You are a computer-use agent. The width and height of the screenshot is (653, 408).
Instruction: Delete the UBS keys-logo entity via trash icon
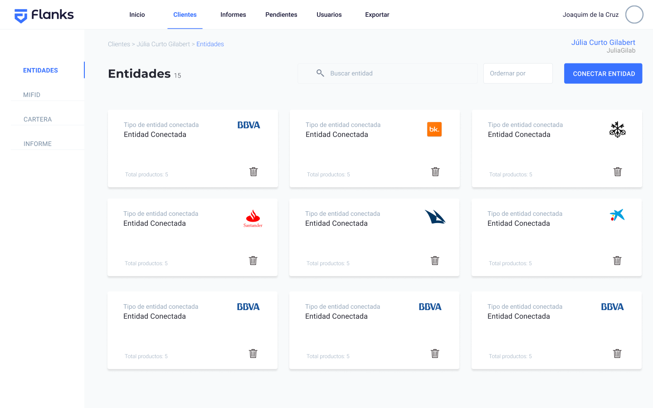click(618, 172)
